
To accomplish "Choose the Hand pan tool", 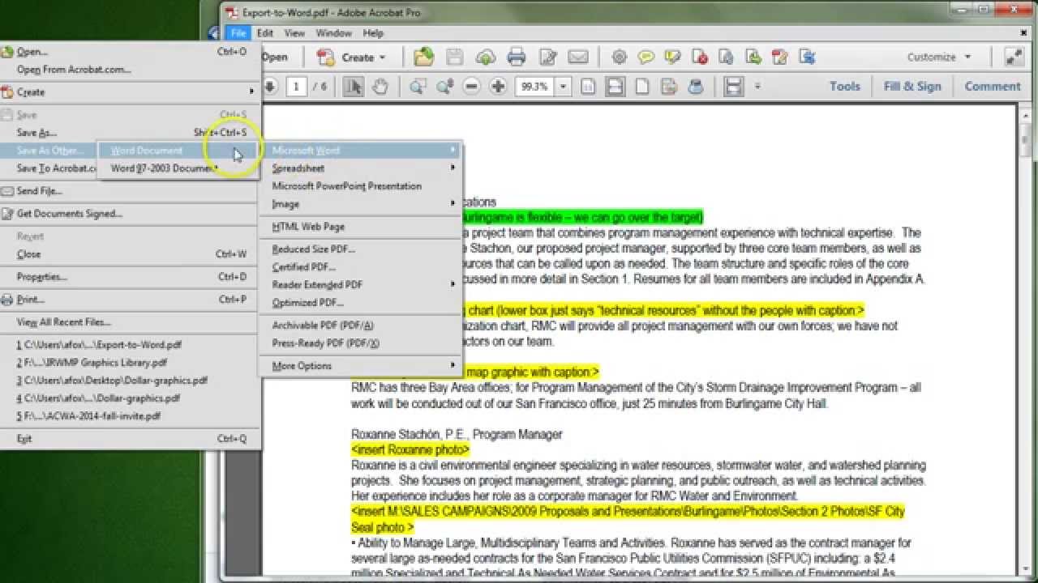I will tap(380, 86).
